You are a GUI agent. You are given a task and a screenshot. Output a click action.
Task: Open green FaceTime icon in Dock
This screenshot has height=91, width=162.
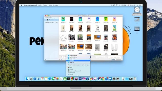(x=54, y=79)
